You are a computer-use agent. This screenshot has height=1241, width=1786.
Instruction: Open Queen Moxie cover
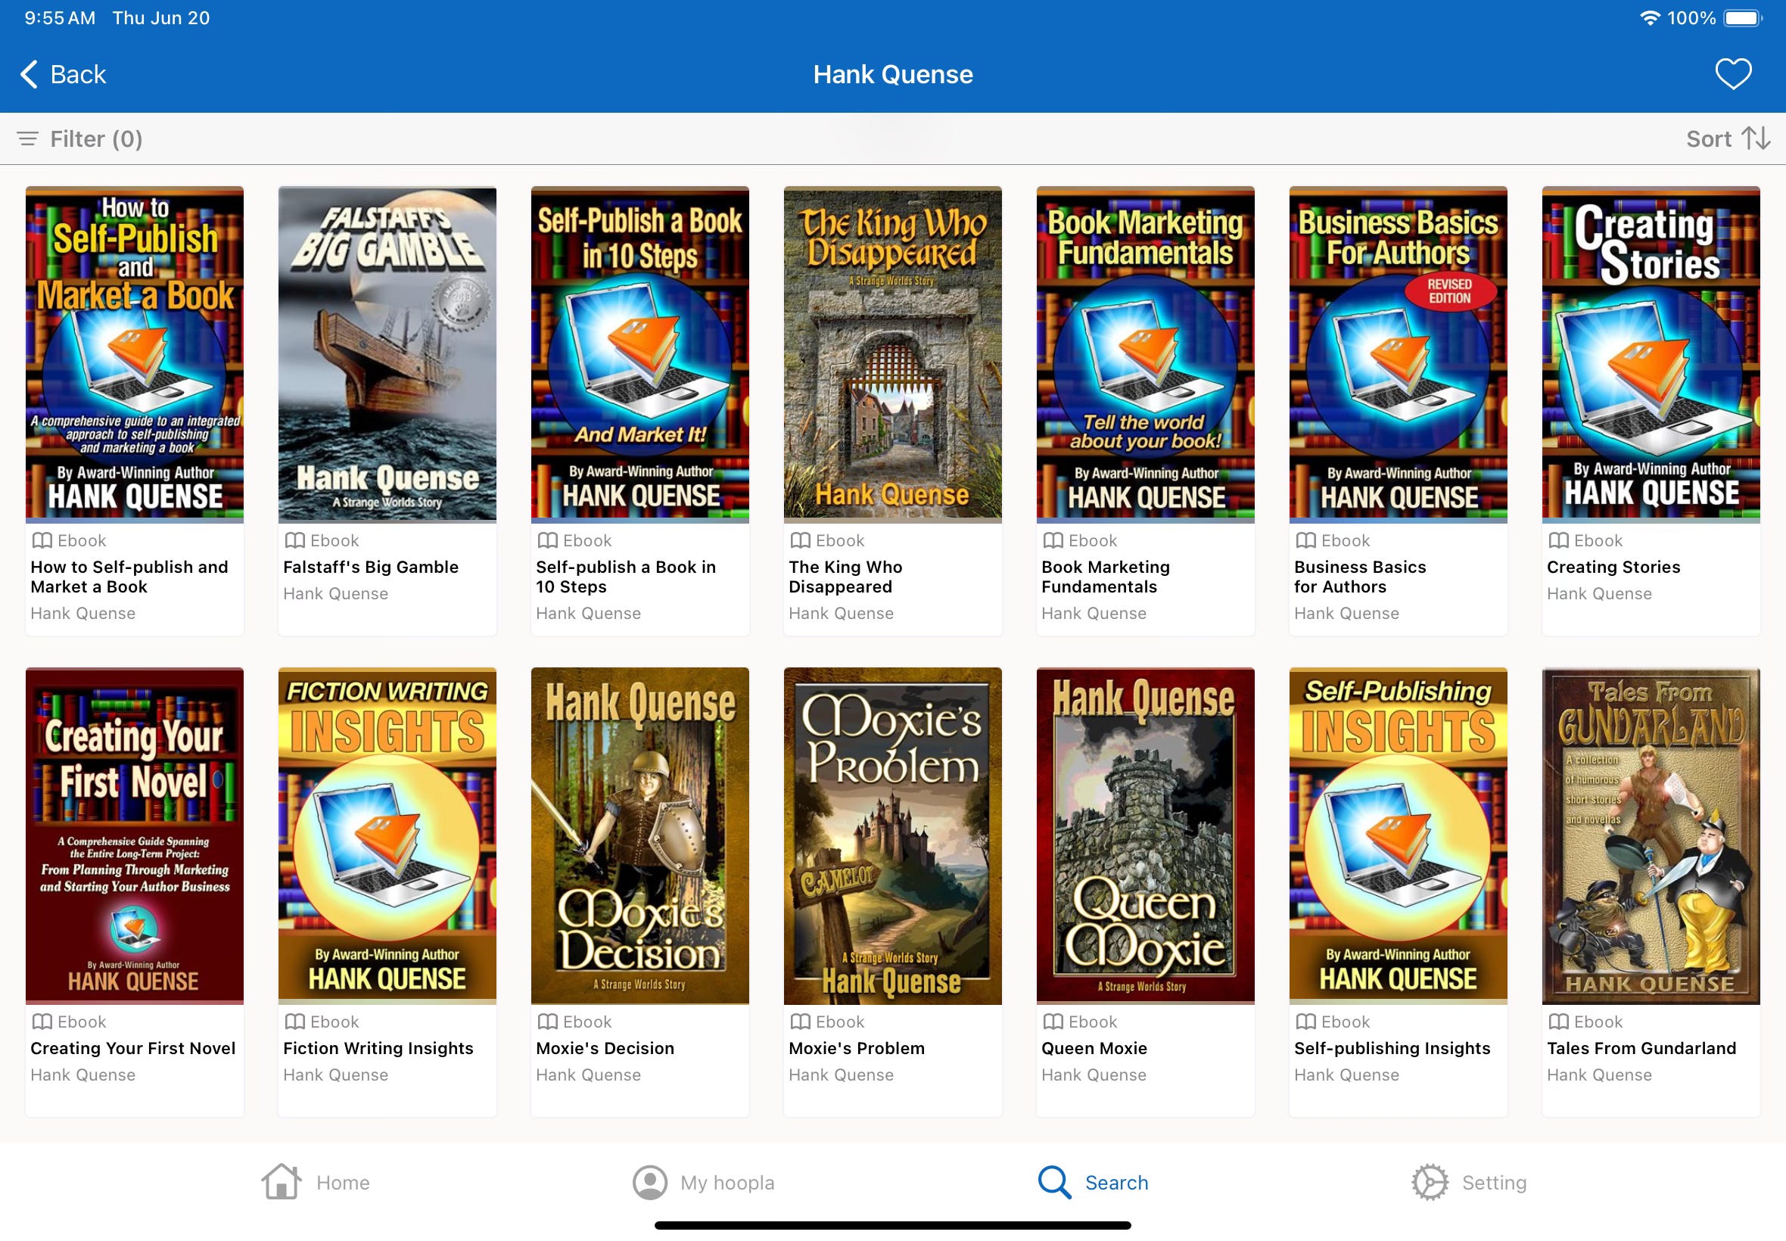click(1145, 836)
